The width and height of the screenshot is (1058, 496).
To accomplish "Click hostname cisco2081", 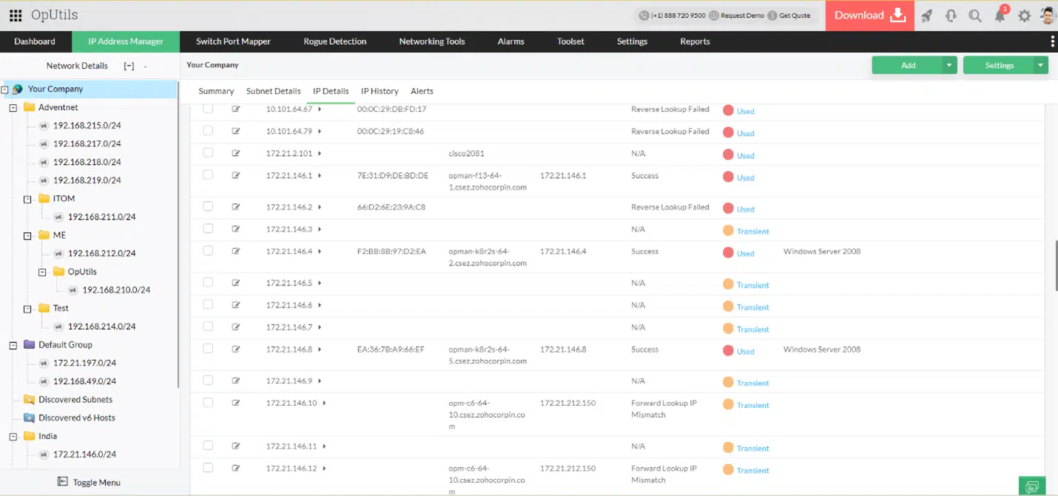I will coord(466,154).
